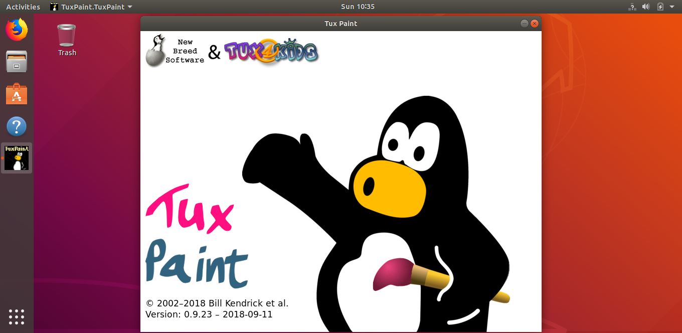Open the TuxPaint.TuxPaint app menu

point(91,7)
